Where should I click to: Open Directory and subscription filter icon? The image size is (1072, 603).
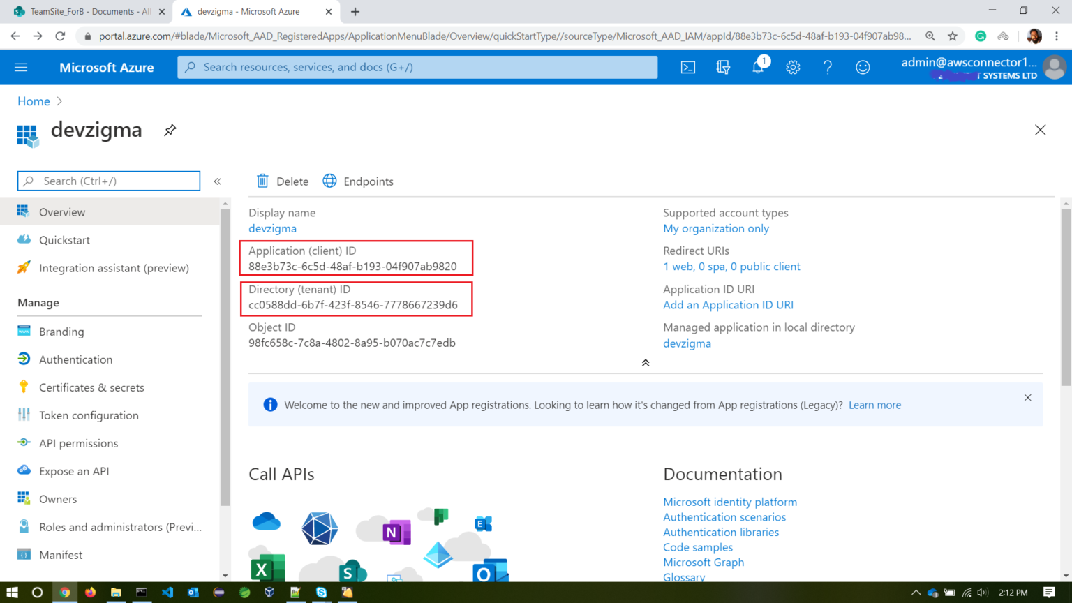(x=723, y=68)
